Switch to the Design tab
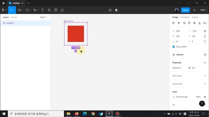Screen dimensions: 209x117 click(x=175, y=17)
